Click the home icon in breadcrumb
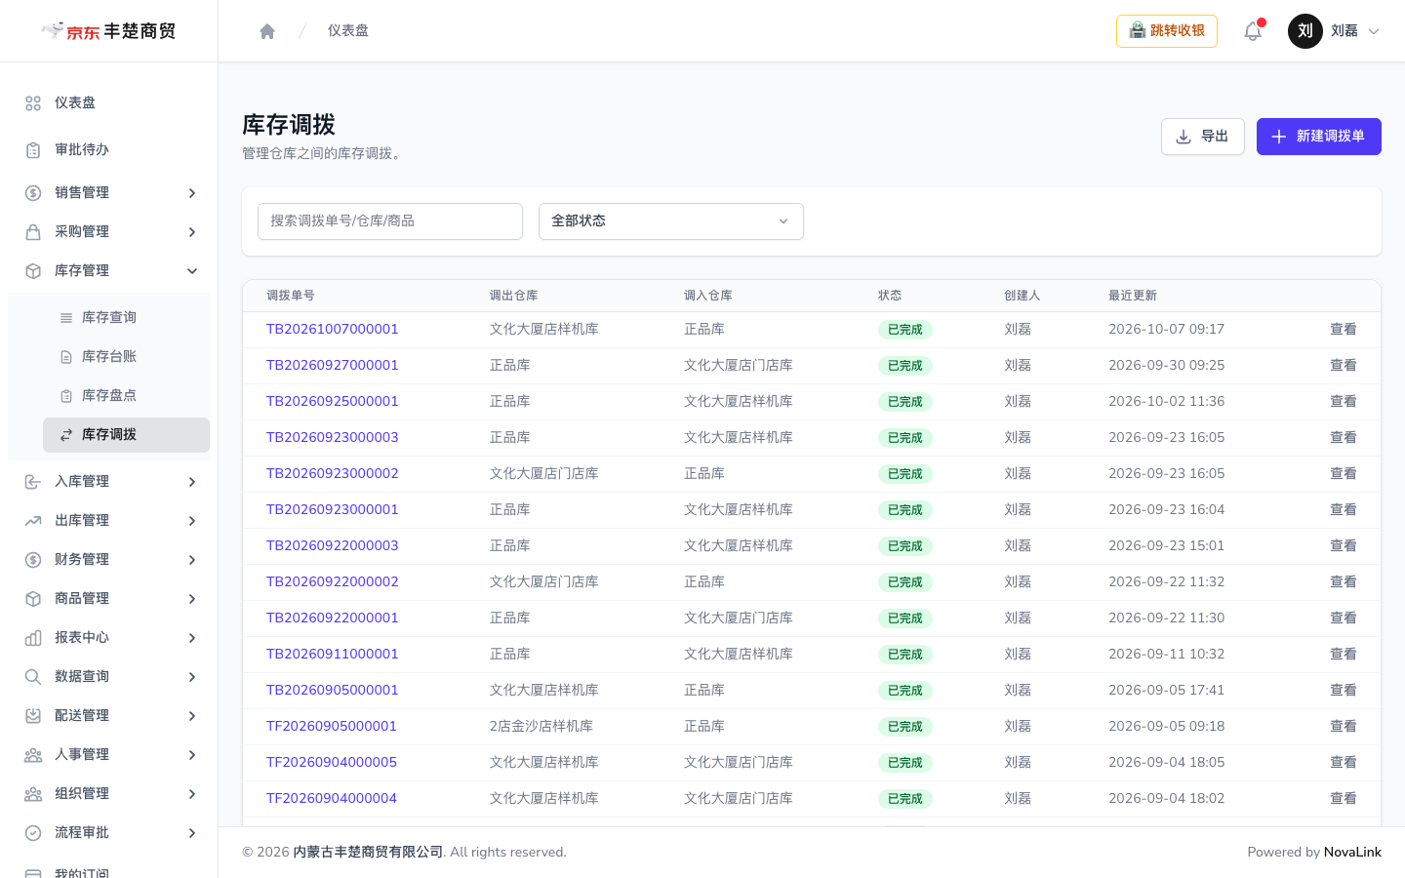 point(267,31)
